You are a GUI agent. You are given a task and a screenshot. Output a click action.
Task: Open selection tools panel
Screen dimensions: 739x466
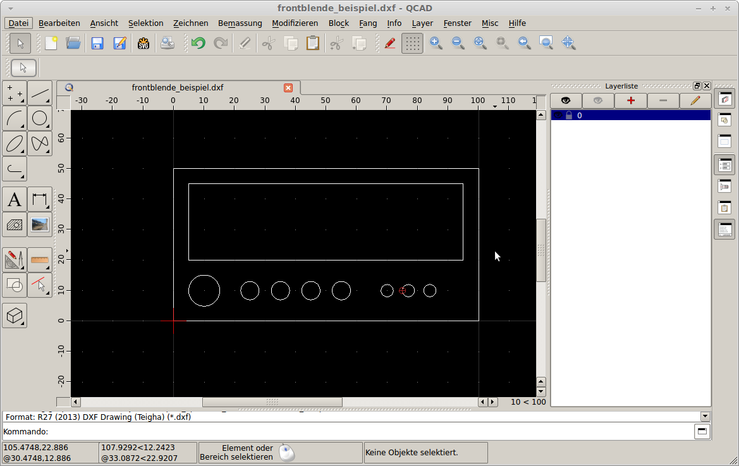click(x=40, y=285)
